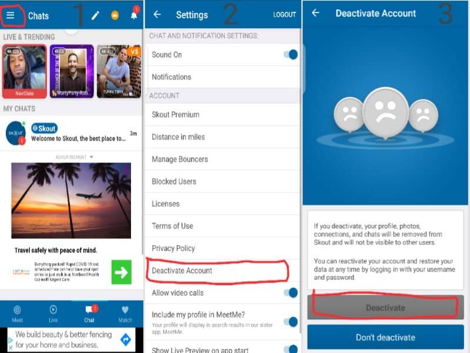Viewport: 470px width, 353px height.
Task: Open the Advertisement dropdown arrow
Action: click(92, 157)
